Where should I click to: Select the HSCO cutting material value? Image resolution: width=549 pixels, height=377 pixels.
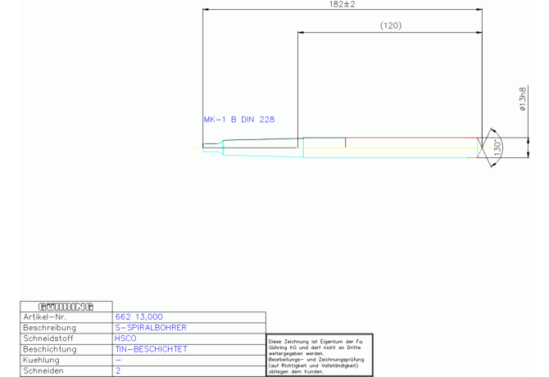125,338
